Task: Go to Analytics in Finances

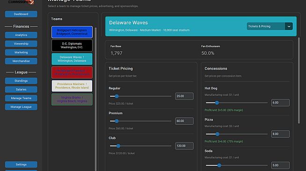Action: [x=21, y=35]
